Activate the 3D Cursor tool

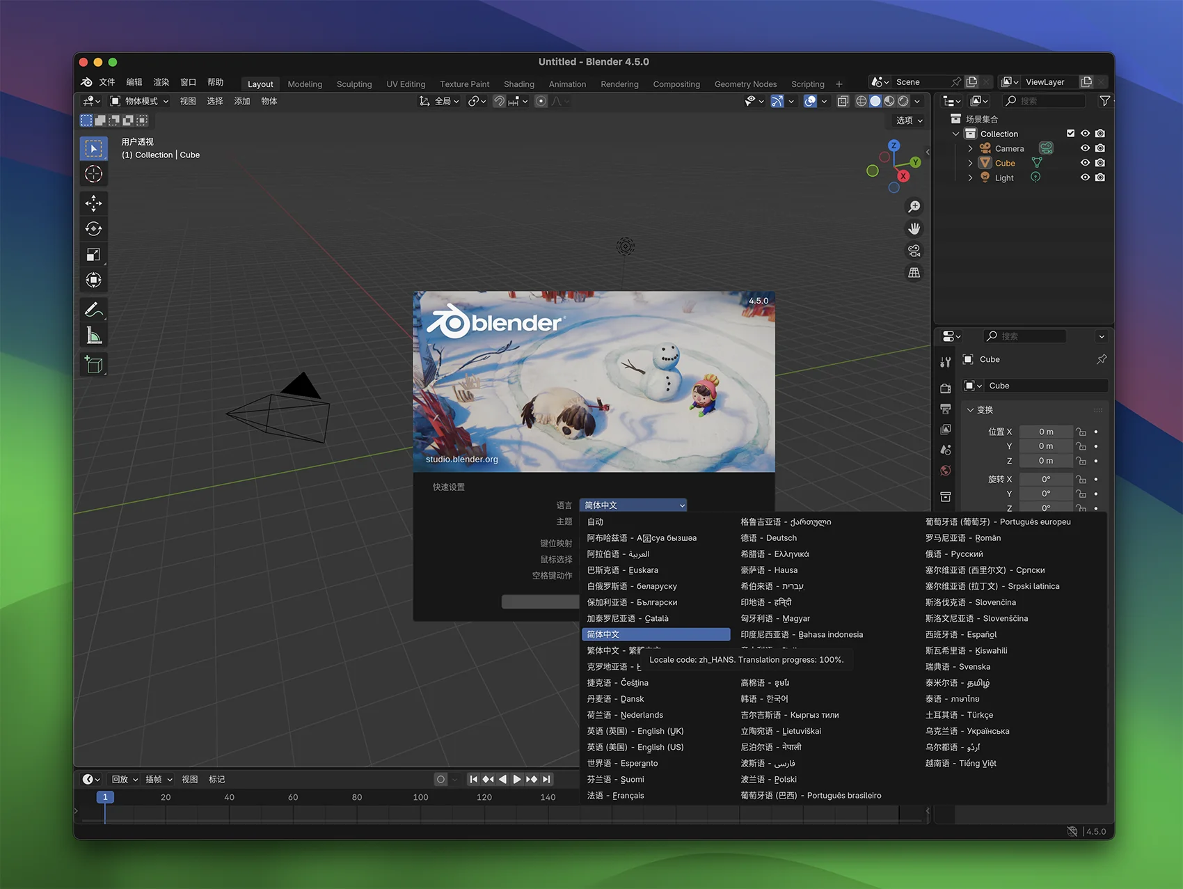(93, 174)
